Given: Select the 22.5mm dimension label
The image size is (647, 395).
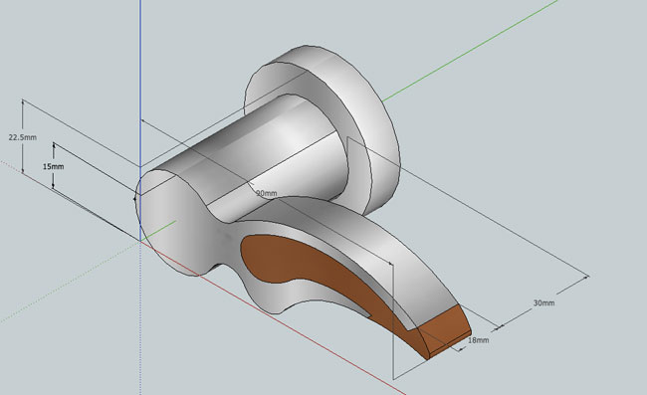Looking at the screenshot, I should point(23,137).
